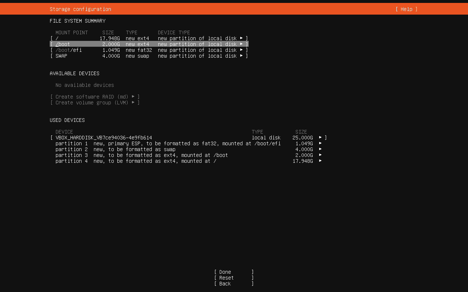Expand arrow on the /boot/efi summary row
The width and height of the screenshot is (468, 292).
(241, 50)
